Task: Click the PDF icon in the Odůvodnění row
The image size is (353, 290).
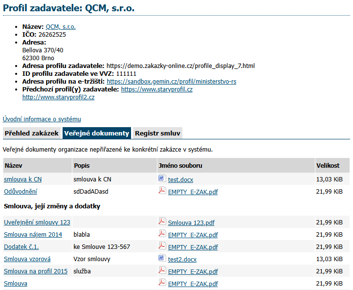Action: (x=162, y=191)
